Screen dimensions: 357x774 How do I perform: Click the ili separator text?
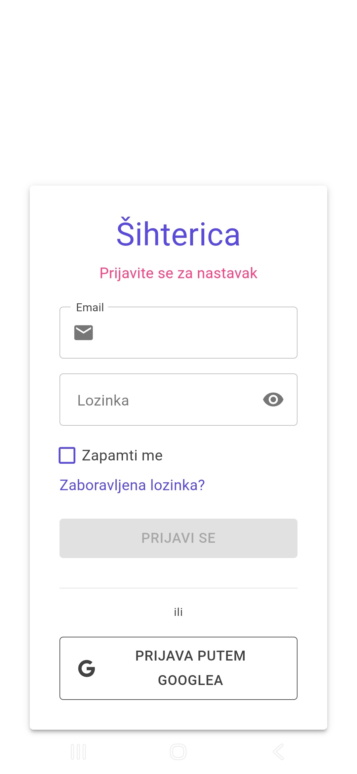178,612
